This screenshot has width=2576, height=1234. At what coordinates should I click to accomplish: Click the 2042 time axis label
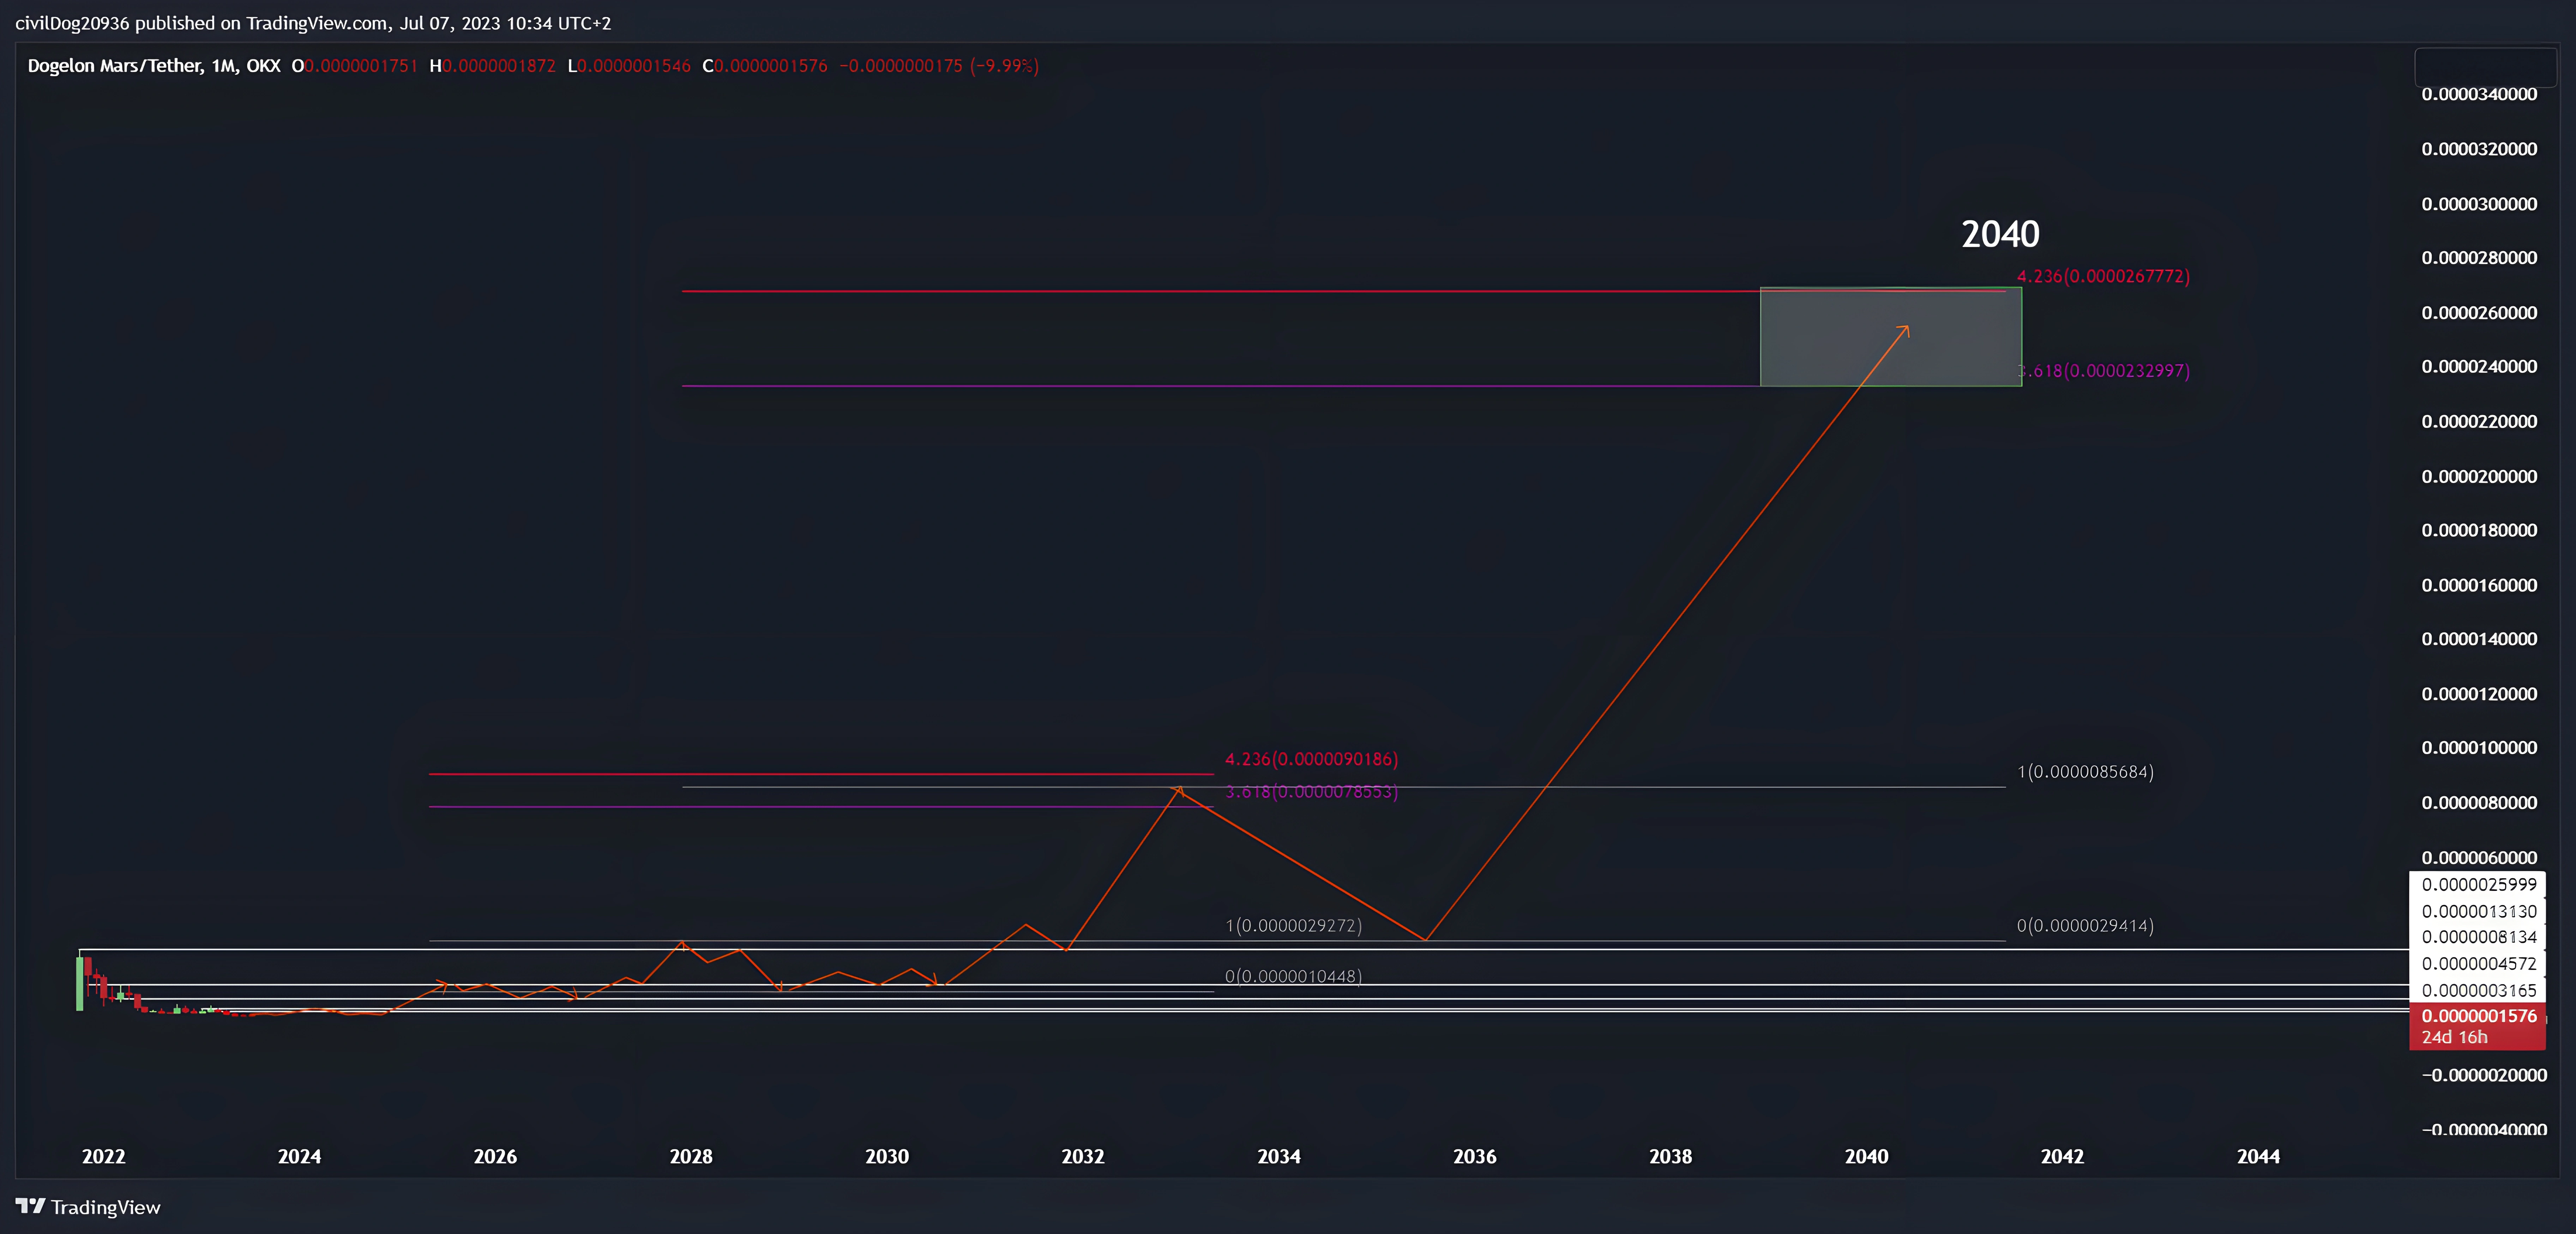click(2063, 1157)
